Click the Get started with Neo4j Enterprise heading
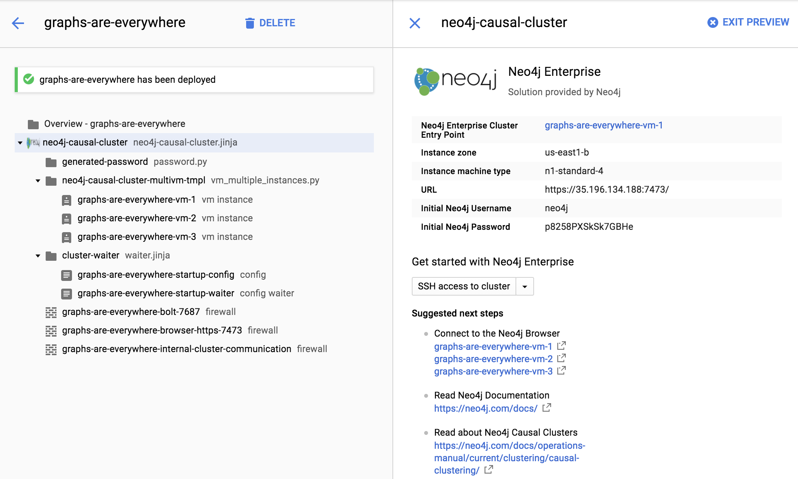The height and width of the screenshot is (479, 798). click(x=493, y=262)
